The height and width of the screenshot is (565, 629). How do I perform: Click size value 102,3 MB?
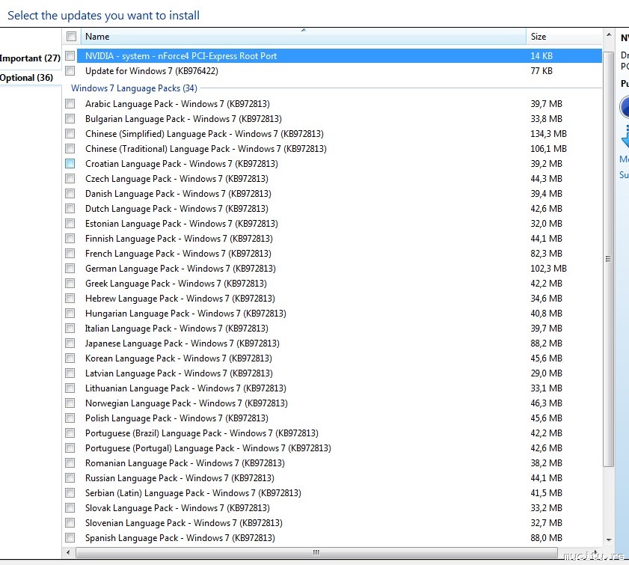(548, 269)
